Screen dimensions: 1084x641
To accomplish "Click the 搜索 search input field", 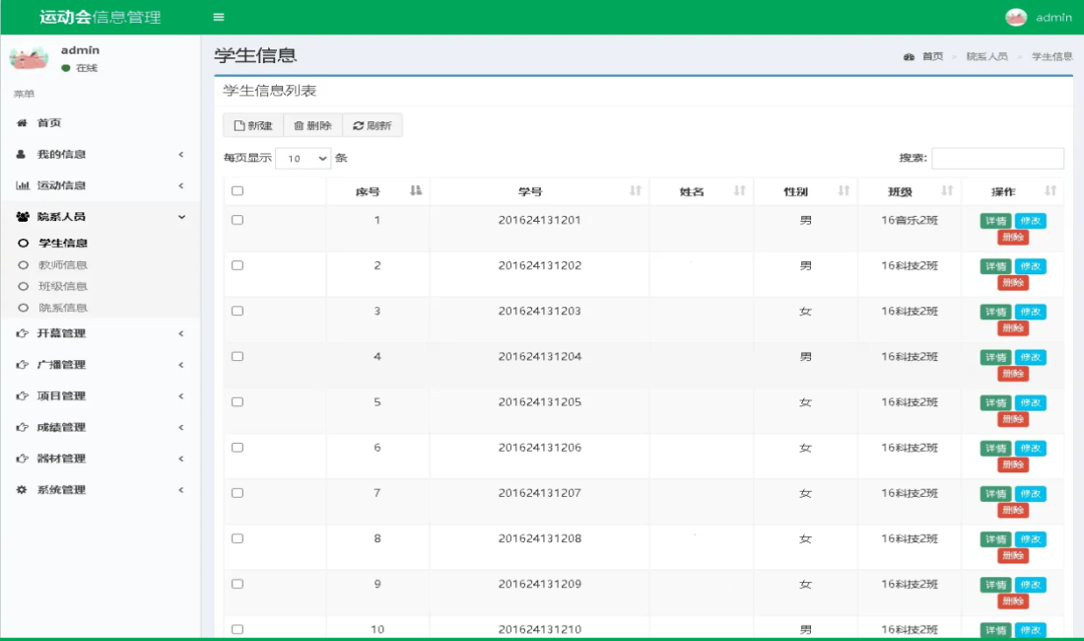I will pos(997,158).
